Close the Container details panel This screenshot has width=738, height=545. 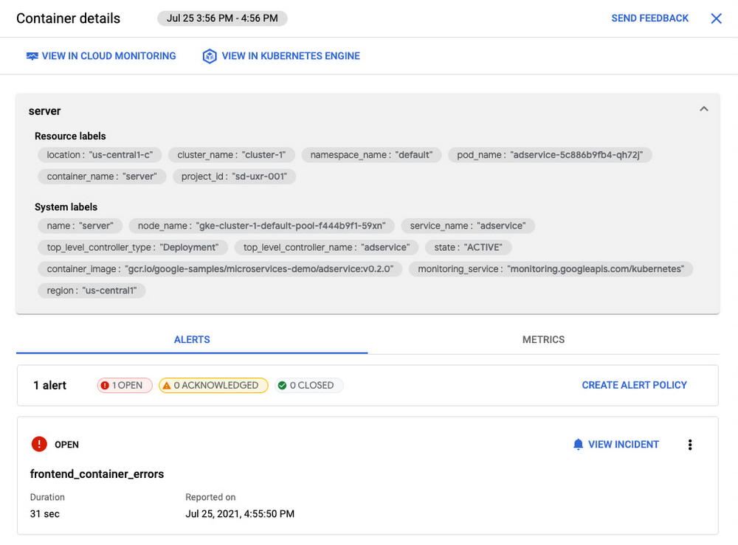click(x=716, y=18)
